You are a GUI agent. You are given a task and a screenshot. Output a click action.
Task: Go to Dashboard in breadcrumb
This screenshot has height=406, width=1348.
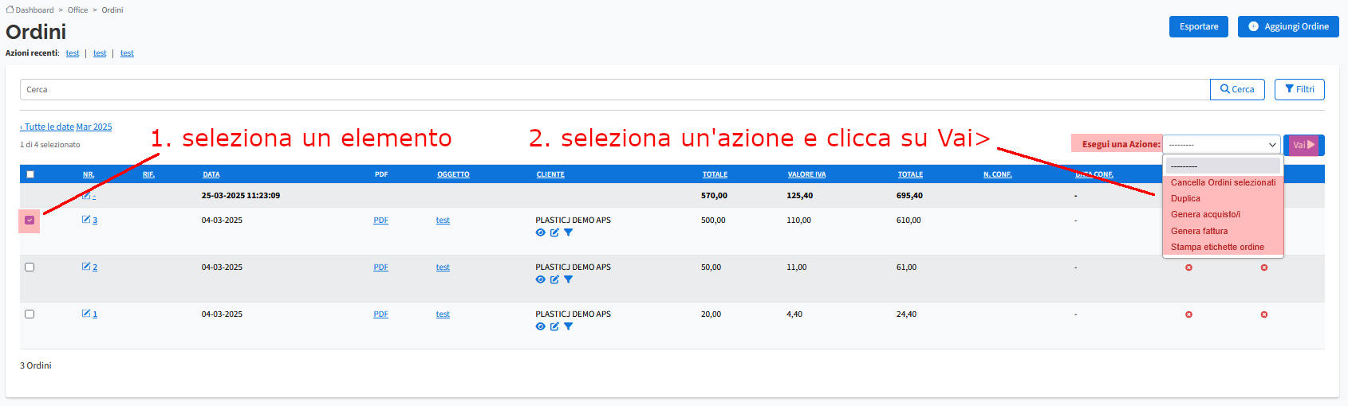[34, 10]
